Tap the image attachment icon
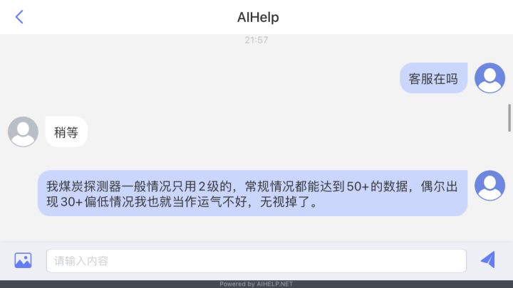This screenshot has height=288, width=513. pos(23,260)
